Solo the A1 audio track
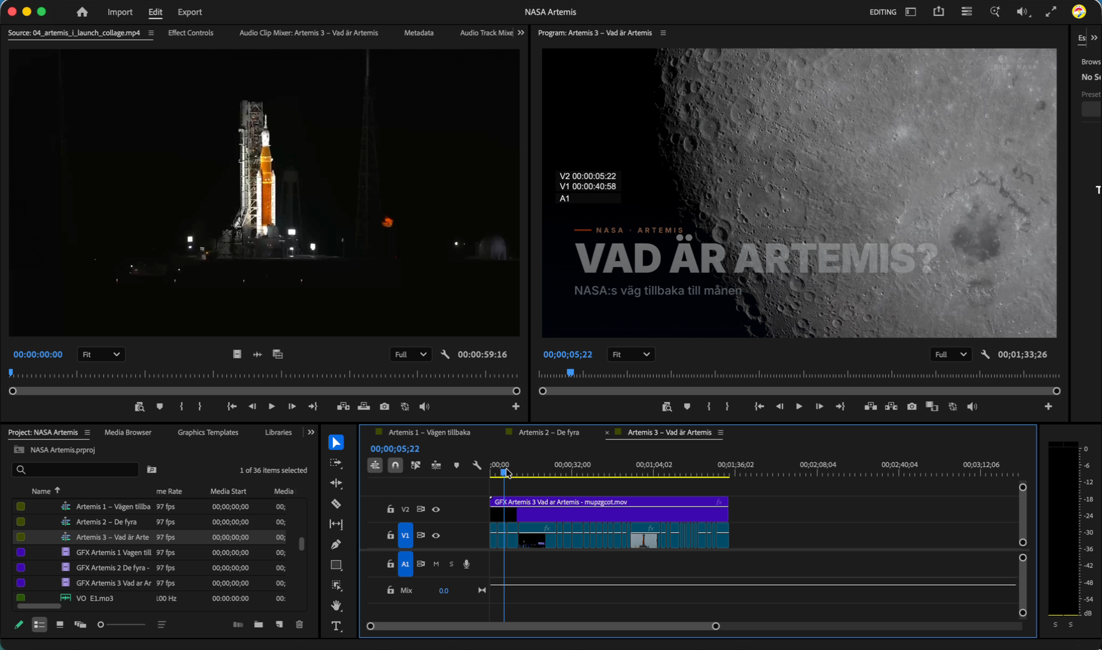Image resolution: width=1102 pixels, height=650 pixels. coord(452,564)
